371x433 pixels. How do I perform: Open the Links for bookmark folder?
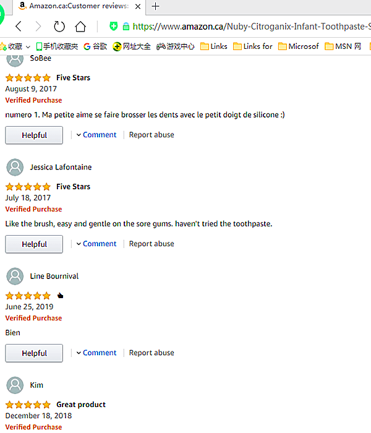tap(253, 46)
